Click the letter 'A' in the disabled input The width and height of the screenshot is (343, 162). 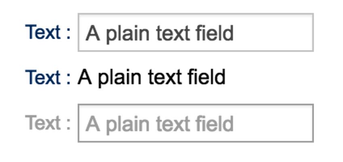click(93, 123)
